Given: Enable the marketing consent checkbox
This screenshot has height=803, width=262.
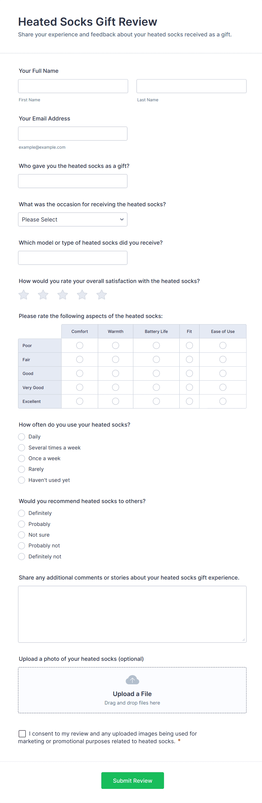Looking at the screenshot, I should point(21,734).
